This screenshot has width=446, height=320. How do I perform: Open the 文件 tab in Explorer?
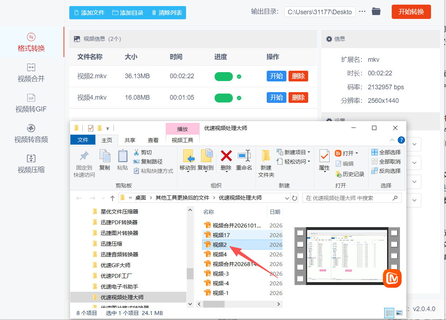83,140
